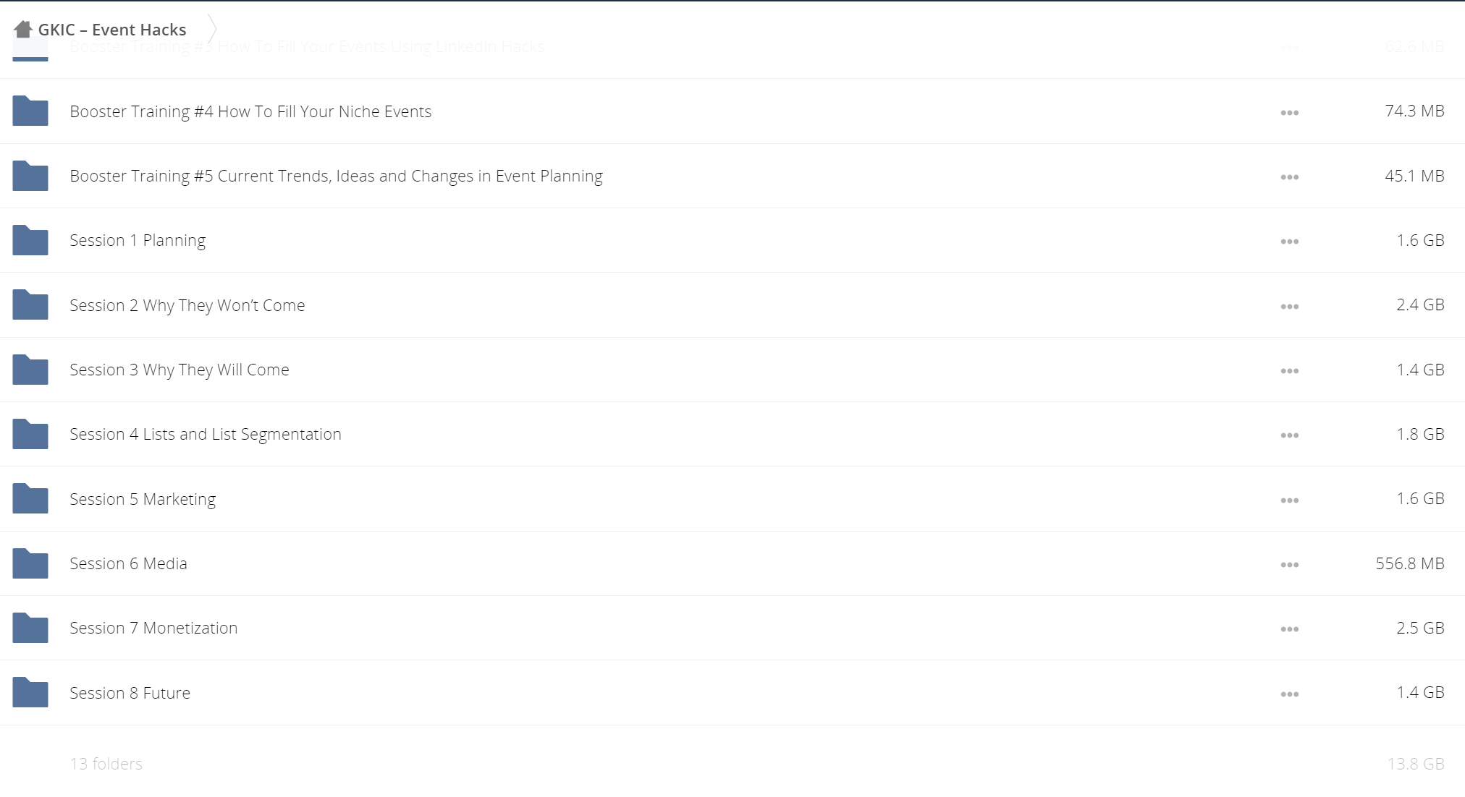Click the 13 folders summary text
This screenshot has height=797, width=1465.
point(106,764)
